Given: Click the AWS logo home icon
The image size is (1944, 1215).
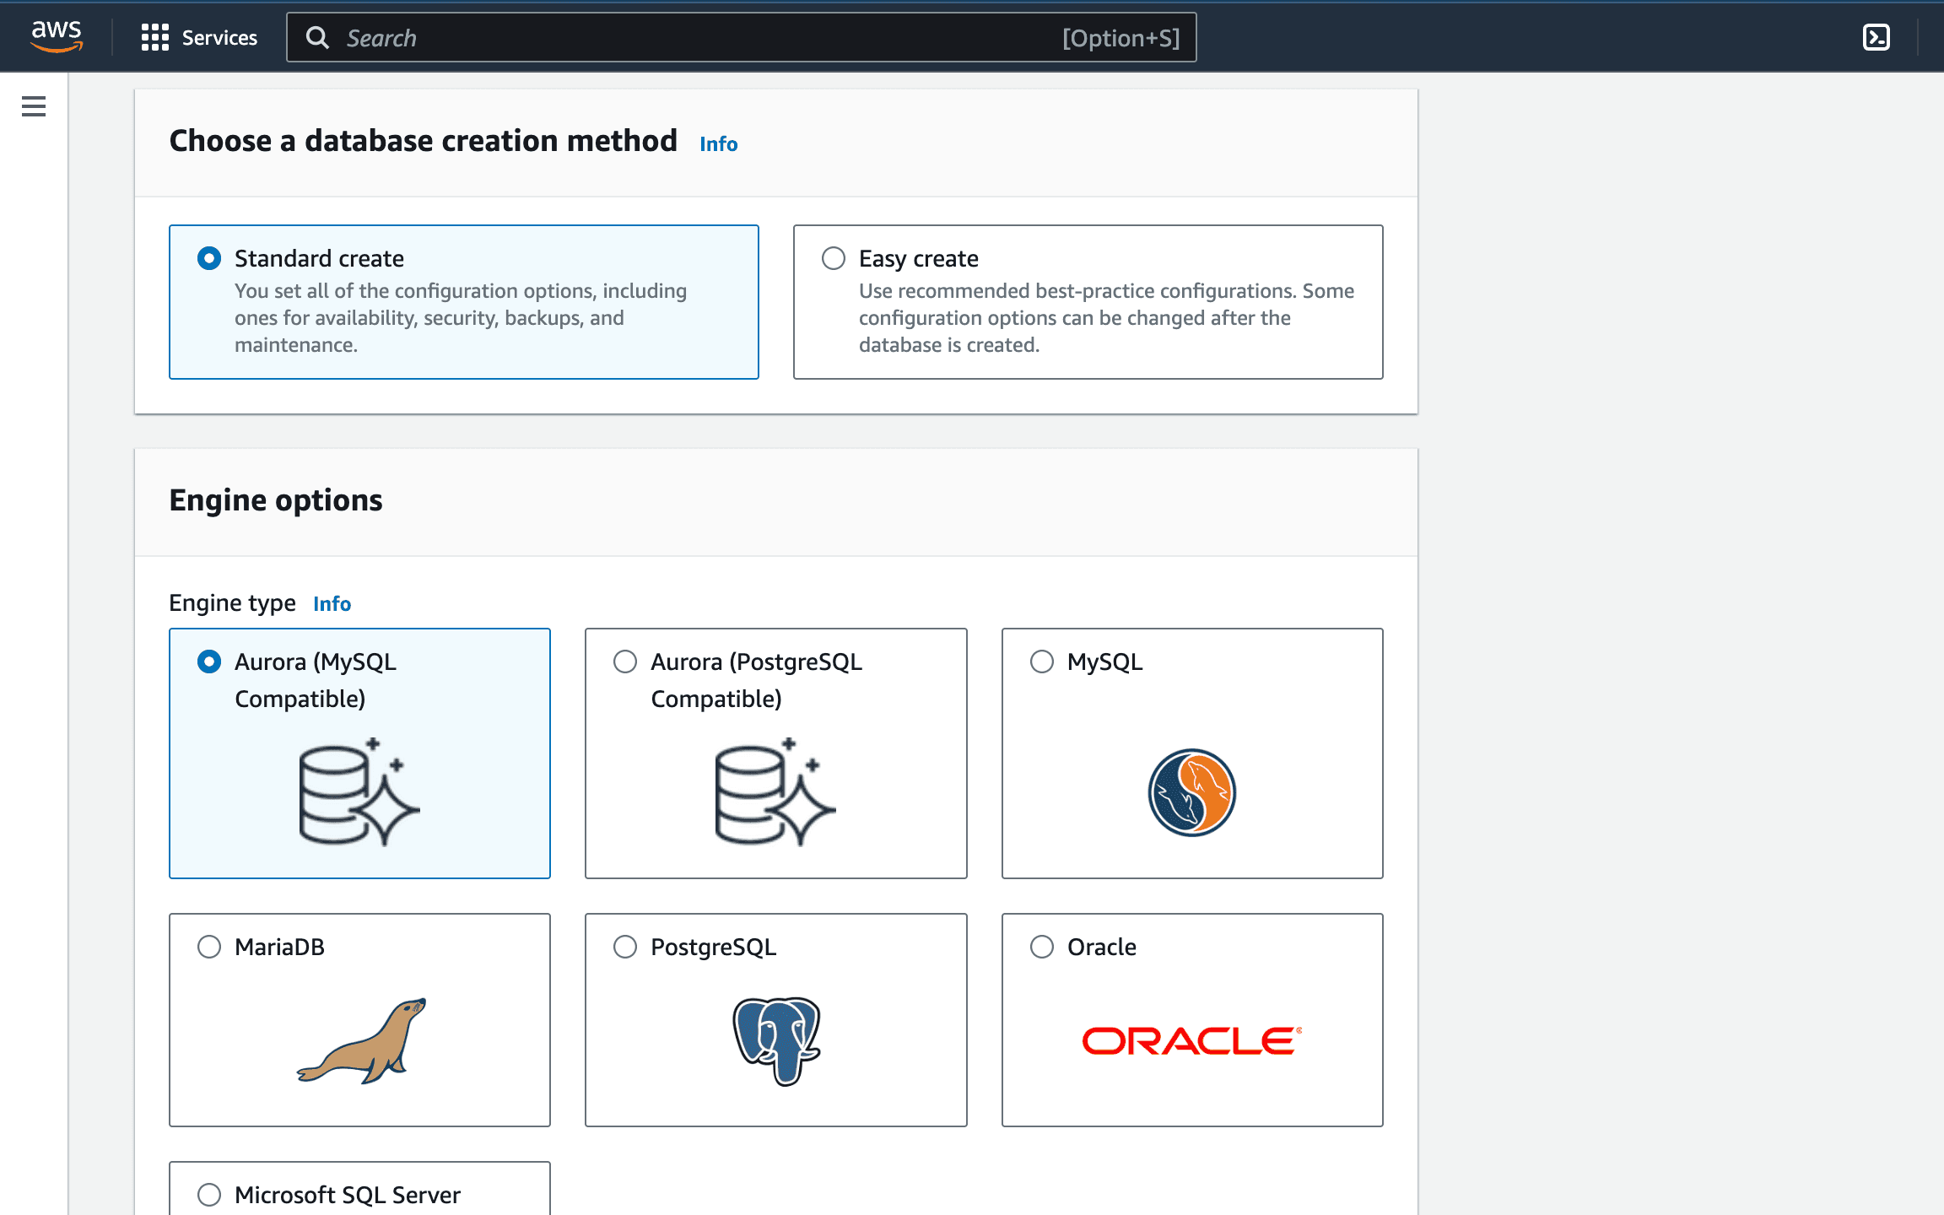Looking at the screenshot, I should [57, 36].
